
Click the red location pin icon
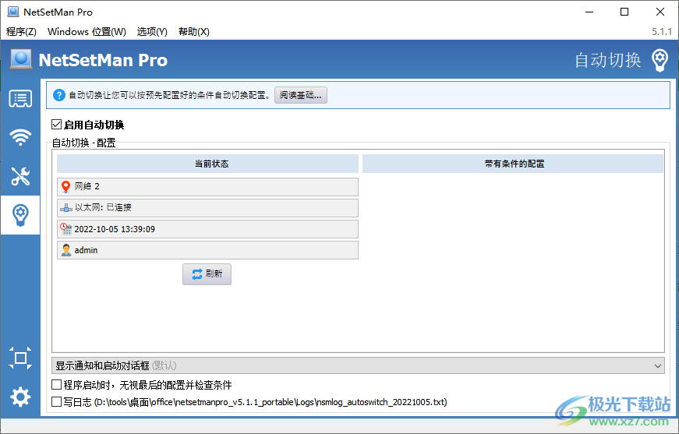pos(65,186)
